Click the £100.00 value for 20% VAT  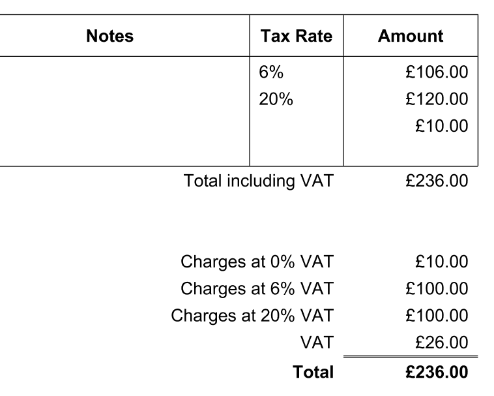[x=437, y=316]
